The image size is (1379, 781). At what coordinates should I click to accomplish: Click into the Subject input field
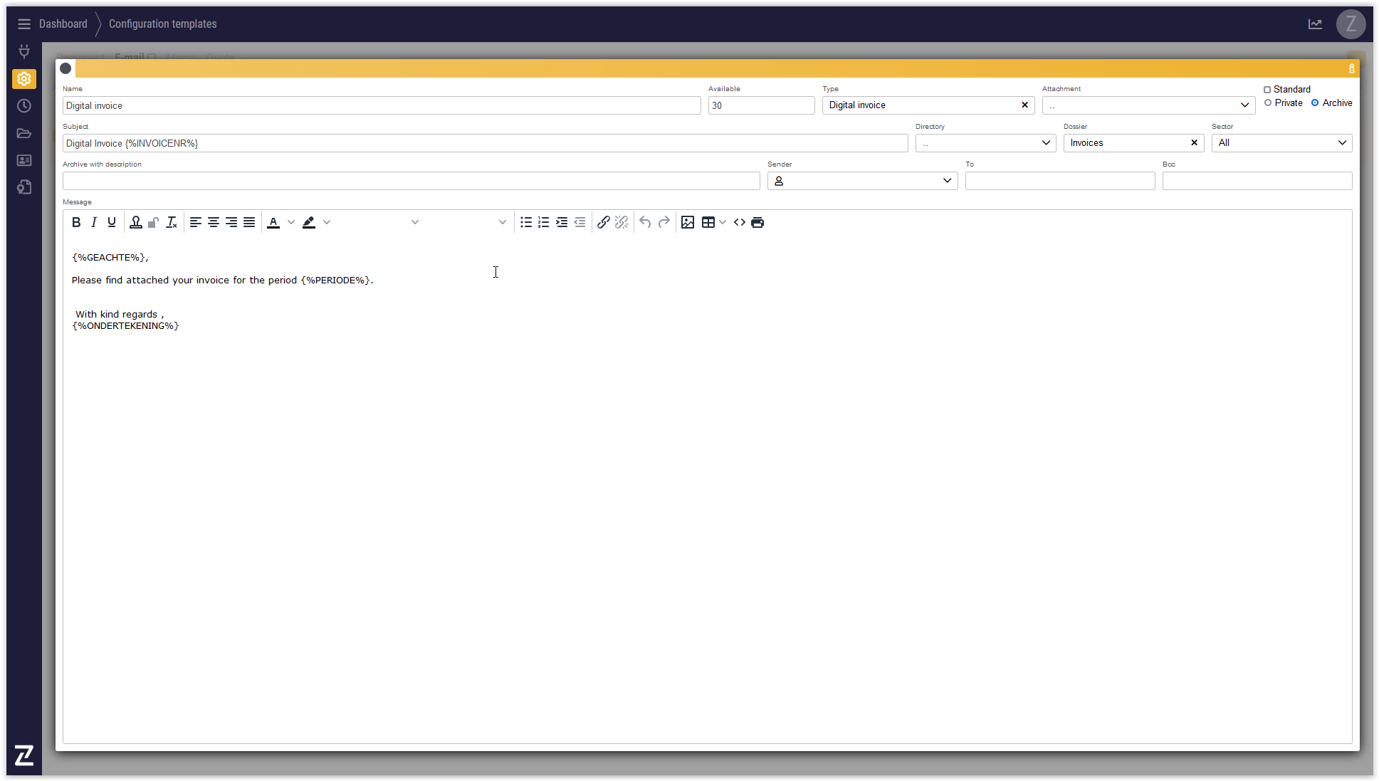pyautogui.click(x=484, y=143)
